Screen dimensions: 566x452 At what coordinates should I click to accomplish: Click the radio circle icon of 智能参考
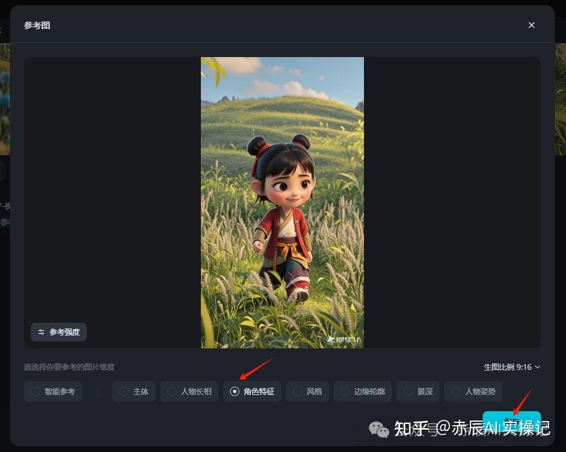click(x=36, y=391)
